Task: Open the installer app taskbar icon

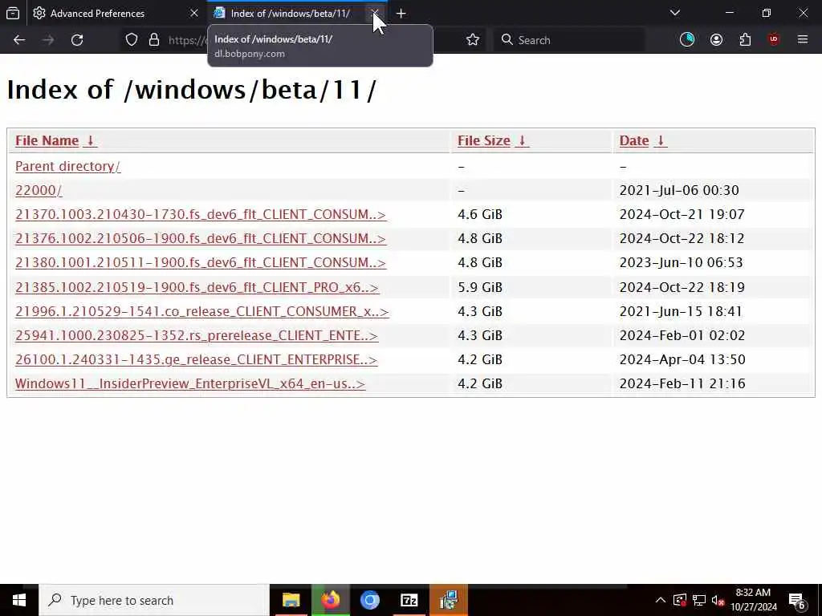Action: coord(449,600)
